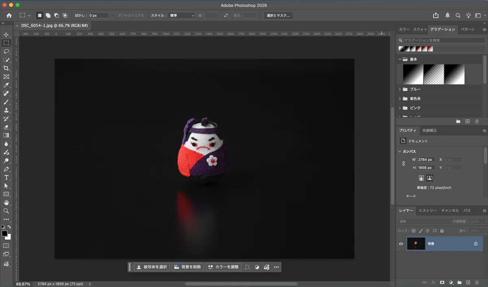The height and width of the screenshot is (287, 488).
Task: Choose Subtract from Selection mode button
Action: [x=57, y=15]
